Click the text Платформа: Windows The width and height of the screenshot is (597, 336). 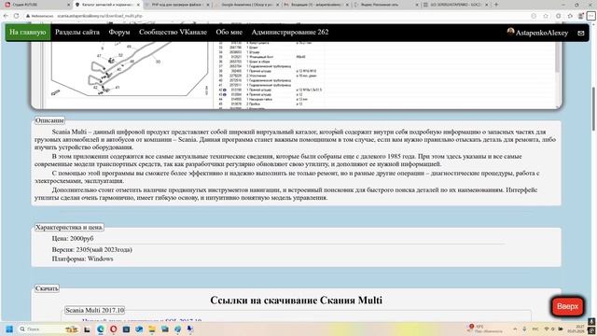click(x=82, y=259)
